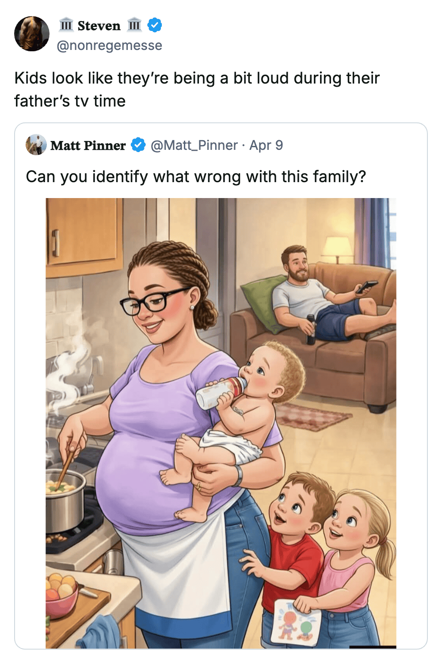Screen dimensions: 442x664
Task: Visit the @nonregemesse handle
Action: point(109,46)
